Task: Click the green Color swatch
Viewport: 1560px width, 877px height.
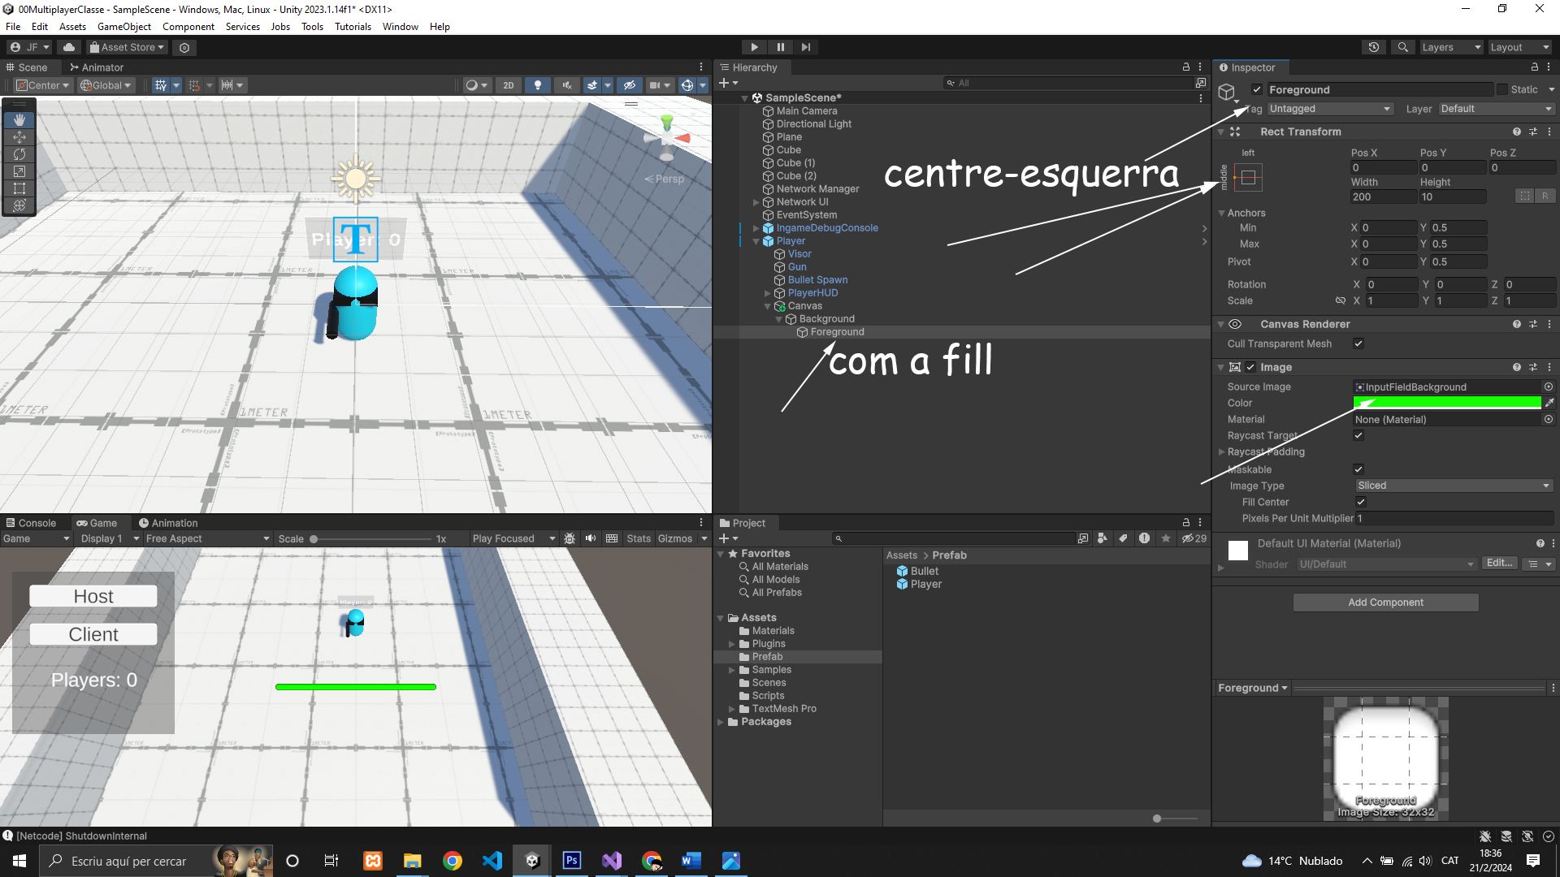Action: click(x=1446, y=403)
